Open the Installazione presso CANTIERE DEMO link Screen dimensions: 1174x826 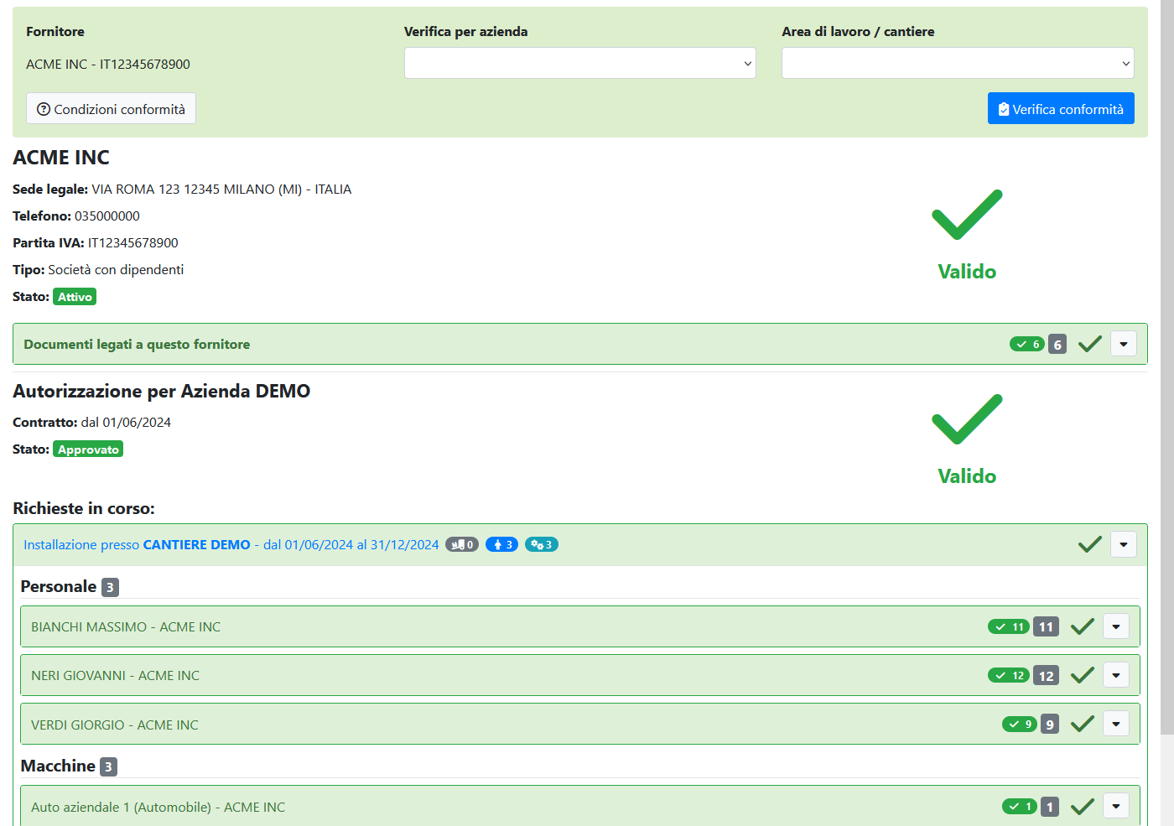pos(231,545)
